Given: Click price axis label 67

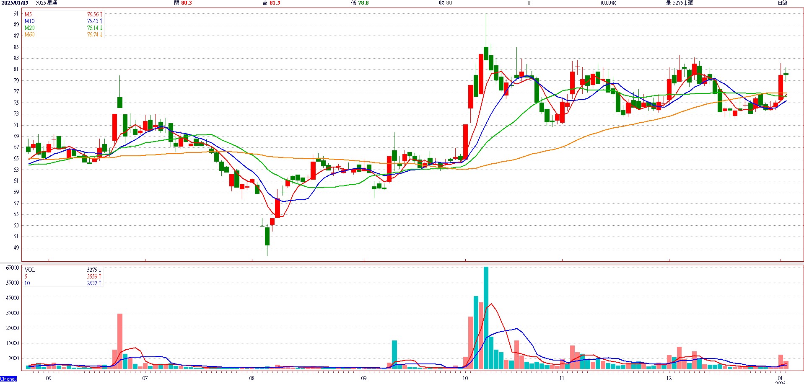Looking at the screenshot, I should tap(16, 147).
